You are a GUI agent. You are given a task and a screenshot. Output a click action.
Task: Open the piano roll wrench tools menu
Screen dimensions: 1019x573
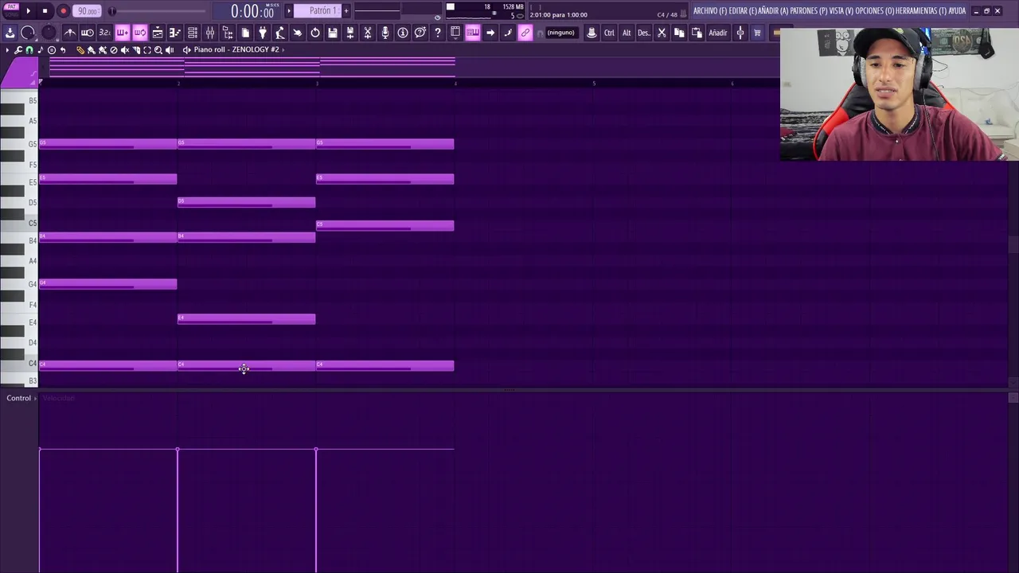(18, 50)
